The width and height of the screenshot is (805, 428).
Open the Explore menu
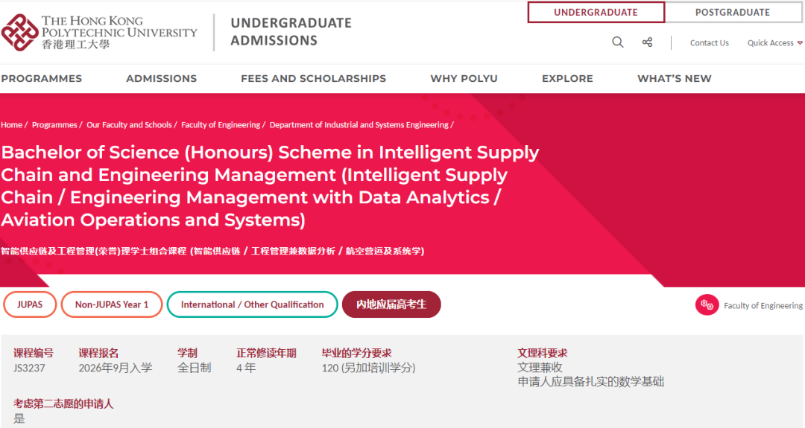(567, 78)
